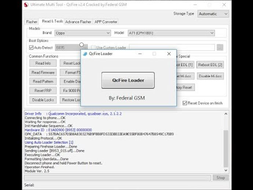The width and height of the screenshot is (253, 190).
Task: Click the log scrollbar up arrow
Action: point(226,114)
